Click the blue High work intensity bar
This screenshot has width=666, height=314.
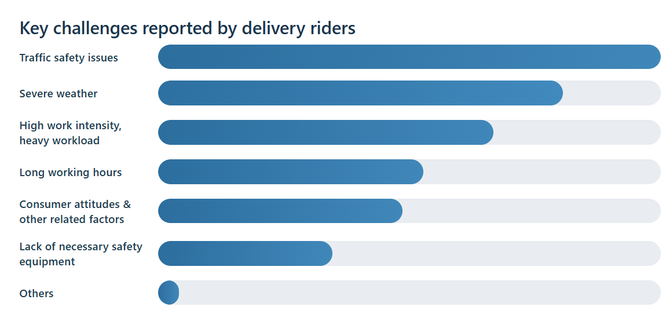pyautogui.click(x=325, y=132)
